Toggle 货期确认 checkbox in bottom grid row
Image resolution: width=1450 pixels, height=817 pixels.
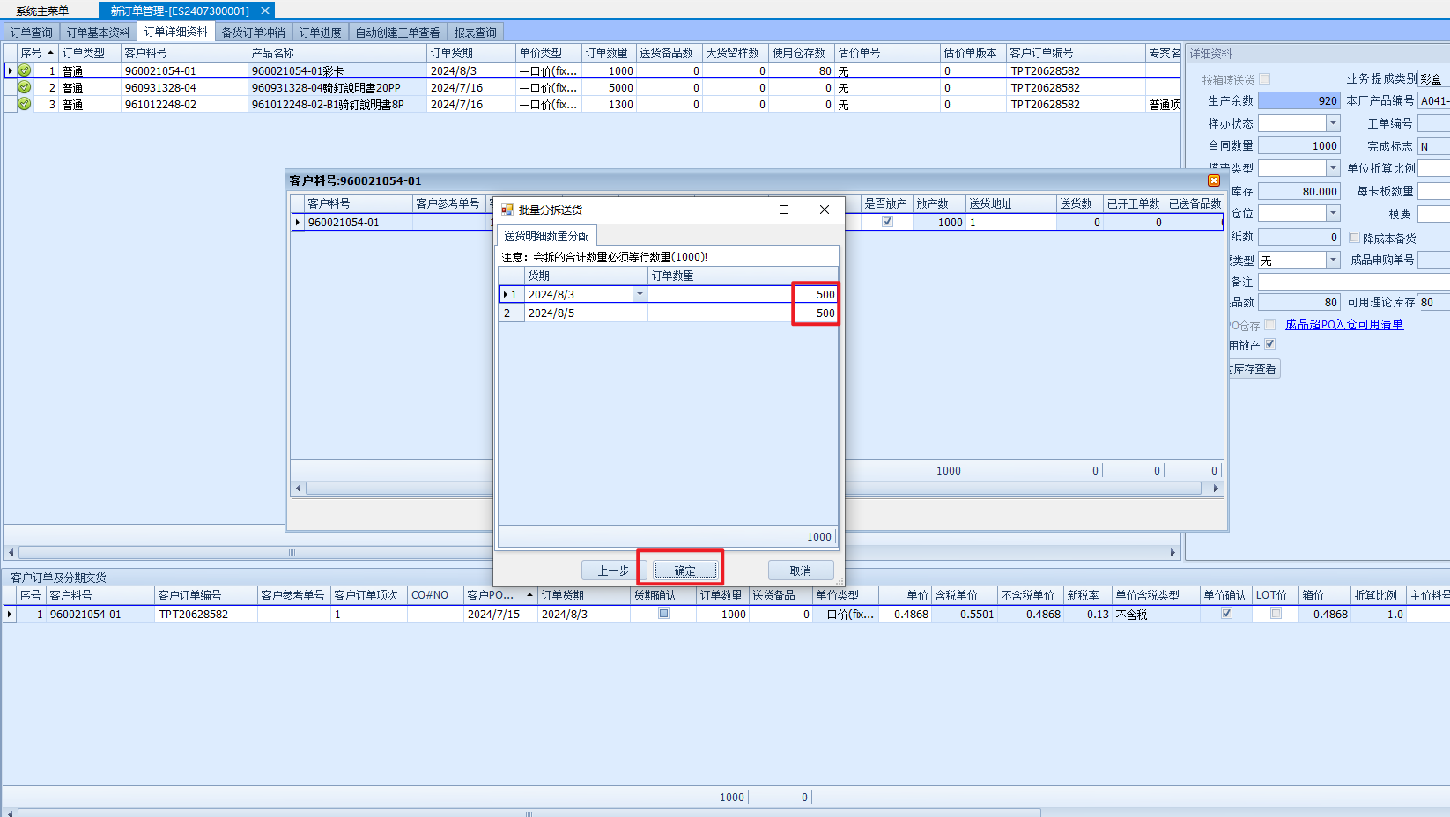(x=663, y=614)
